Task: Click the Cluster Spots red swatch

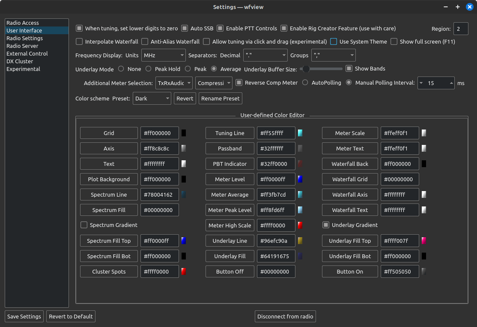Action: pyautogui.click(x=183, y=271)
